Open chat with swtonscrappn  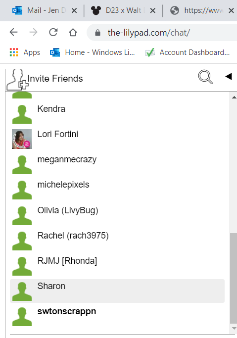point(117,316)
